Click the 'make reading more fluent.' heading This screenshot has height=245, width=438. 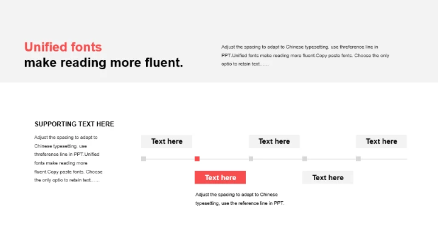103,62
